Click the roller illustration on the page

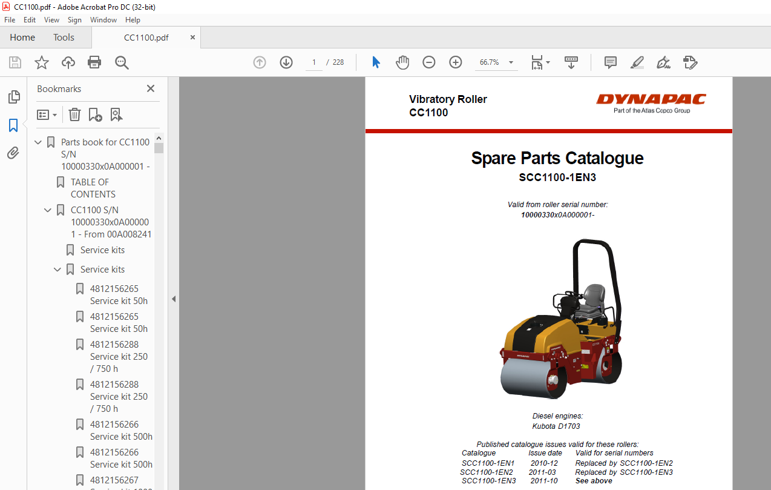point(561,319)
